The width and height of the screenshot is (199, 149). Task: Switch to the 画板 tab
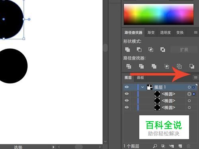point(140,78)
